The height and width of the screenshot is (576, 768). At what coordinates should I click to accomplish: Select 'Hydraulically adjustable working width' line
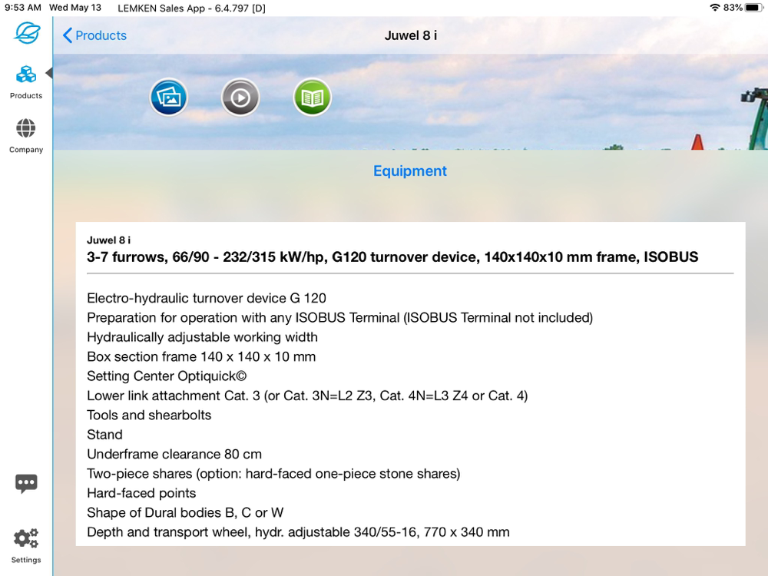click(x=202, y=337)
